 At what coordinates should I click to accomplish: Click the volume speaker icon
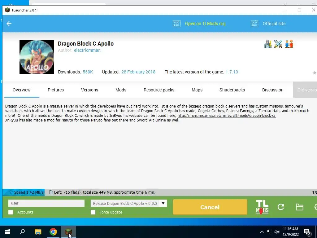pyautogui.click(x=277, y=232)
